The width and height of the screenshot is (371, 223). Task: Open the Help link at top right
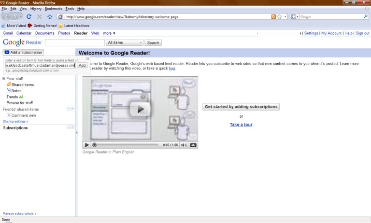tap(348, 33)
